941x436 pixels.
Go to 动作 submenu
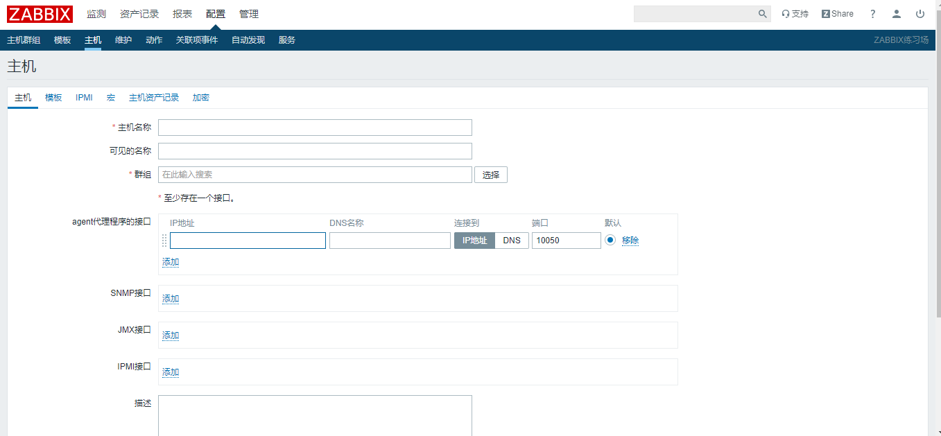tap(154, 40)
